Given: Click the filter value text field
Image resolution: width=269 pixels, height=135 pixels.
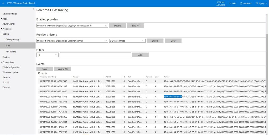Looking at the screenshot, I should coord(95,55).
